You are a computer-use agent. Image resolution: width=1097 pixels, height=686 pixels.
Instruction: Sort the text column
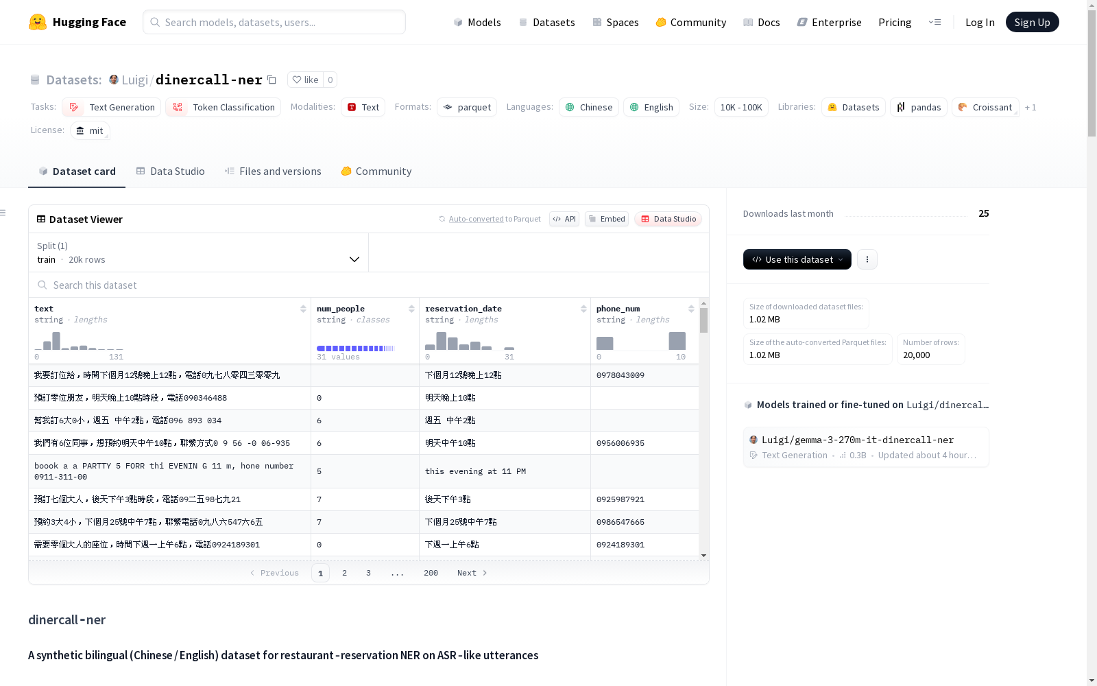(x=303, y=309)
